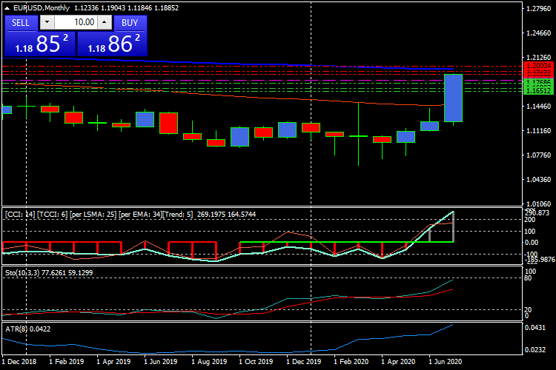Click the 0.0232 ATR scale label
The height and width of the screenshot is (370, 556).
pos(535,350)
